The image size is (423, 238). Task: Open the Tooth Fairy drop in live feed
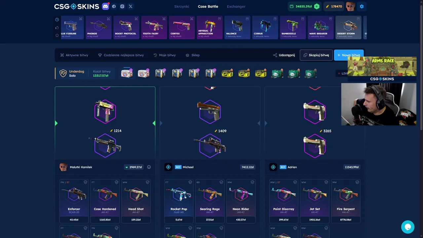(x=154, y=27)
